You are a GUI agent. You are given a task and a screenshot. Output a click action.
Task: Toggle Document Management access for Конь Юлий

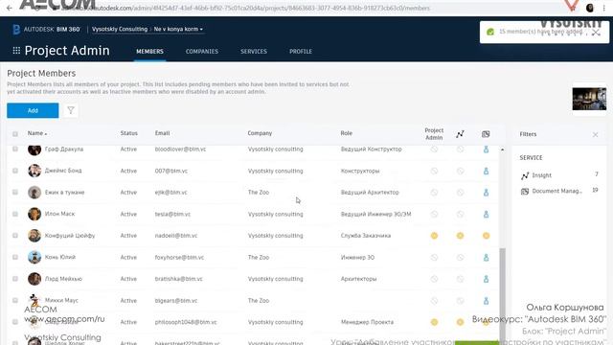(x=486, y=258)
